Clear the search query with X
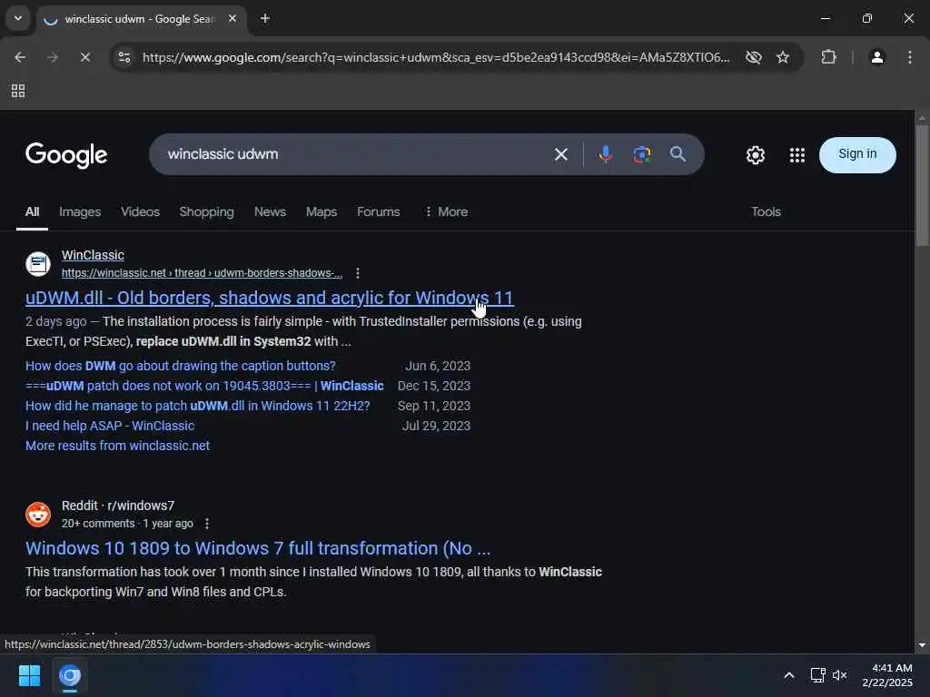The width and height of the screenshot is (930, 697). 560,154
